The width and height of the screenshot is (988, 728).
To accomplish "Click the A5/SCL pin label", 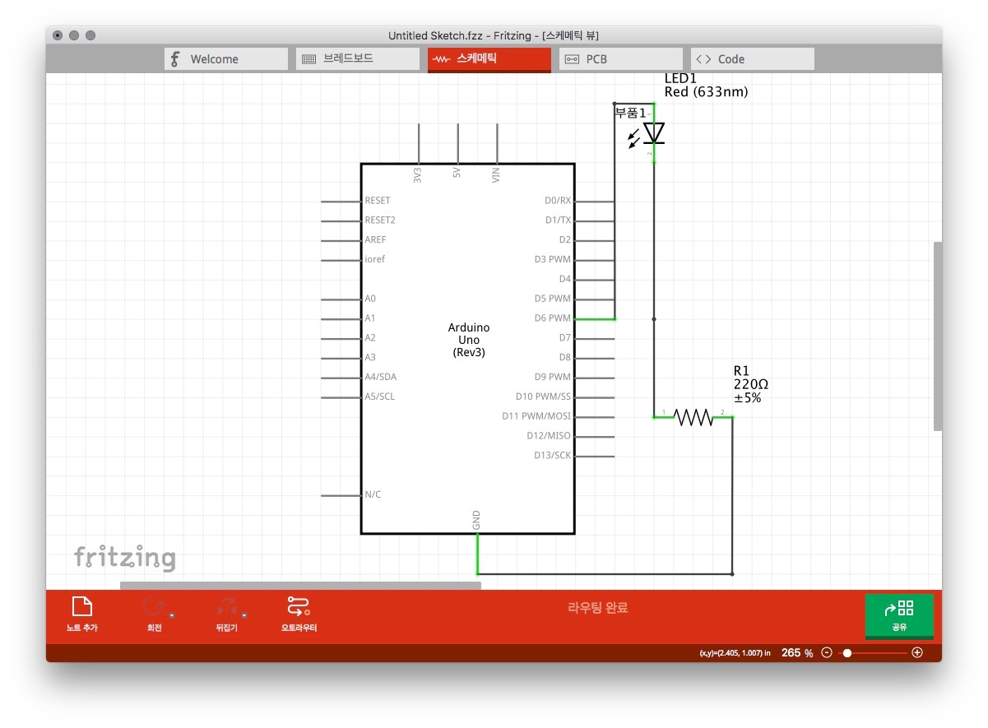I will [379, 396].
